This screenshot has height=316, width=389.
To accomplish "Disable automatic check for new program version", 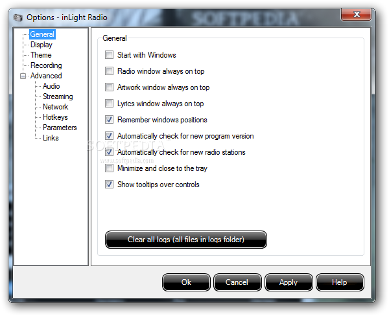I will pyautogui.click(x=109, y=136).
